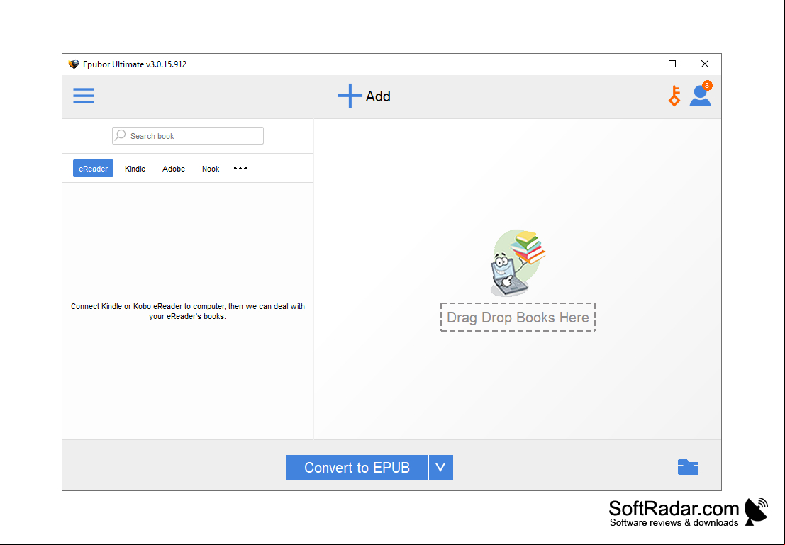This screenshot has width=785, height=545.
Task: Click the laptop with books illustration
Action: coord(518,263)
